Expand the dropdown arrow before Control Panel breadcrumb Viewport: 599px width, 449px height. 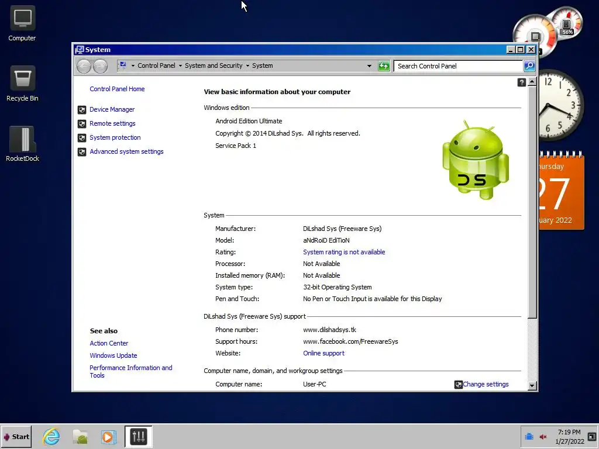(133, 65)
